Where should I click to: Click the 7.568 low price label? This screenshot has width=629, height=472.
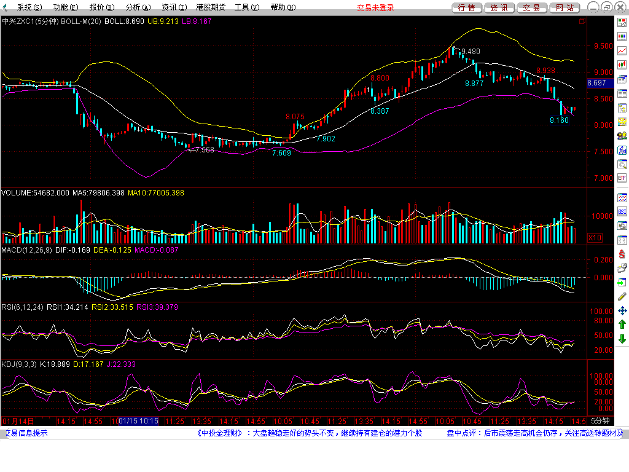(x=205, y=150)
